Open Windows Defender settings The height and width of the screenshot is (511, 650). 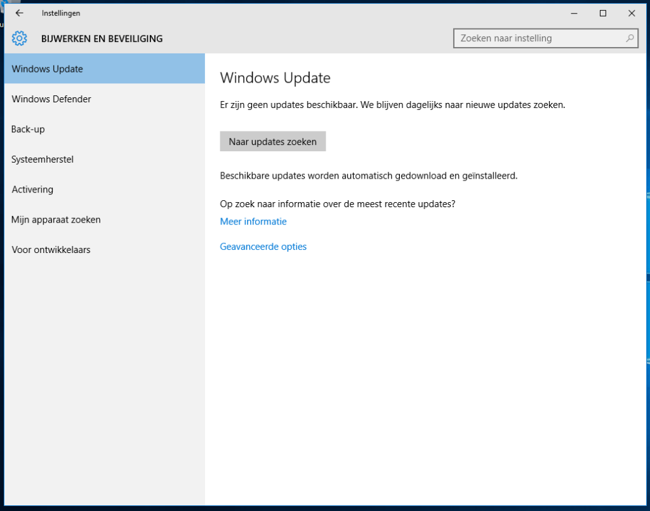(x=105, y=99)
